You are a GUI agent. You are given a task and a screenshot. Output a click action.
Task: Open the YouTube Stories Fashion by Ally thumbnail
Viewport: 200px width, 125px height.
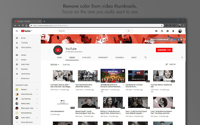click(163, 76)
